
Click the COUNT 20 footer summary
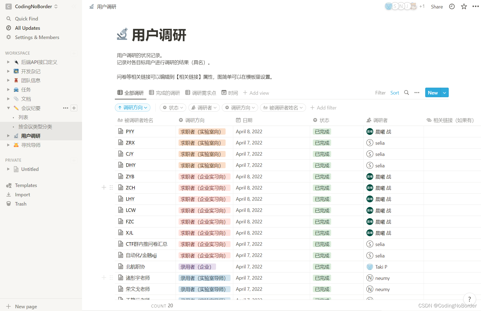162,306
